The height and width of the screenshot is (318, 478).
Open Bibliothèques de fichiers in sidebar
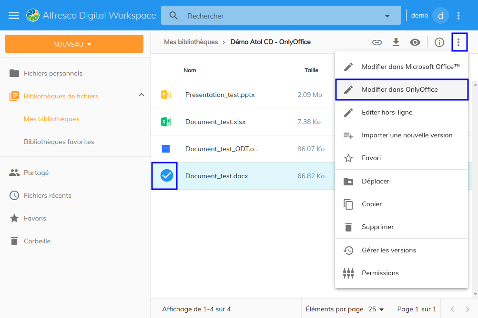(x=61, y=96)
